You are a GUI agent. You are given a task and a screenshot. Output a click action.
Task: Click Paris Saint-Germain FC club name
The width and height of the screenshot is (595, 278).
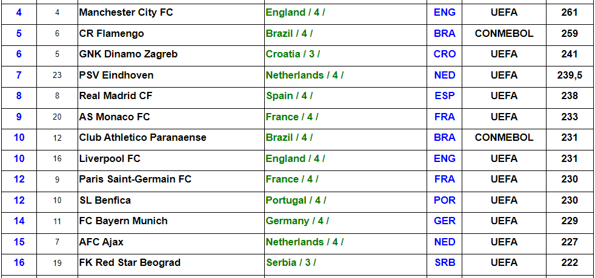click(x=135, y=179)
